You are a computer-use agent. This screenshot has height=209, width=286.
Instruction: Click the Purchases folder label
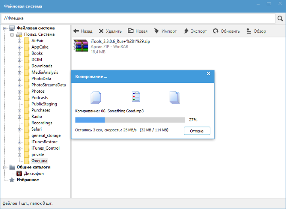coord(41,110)
